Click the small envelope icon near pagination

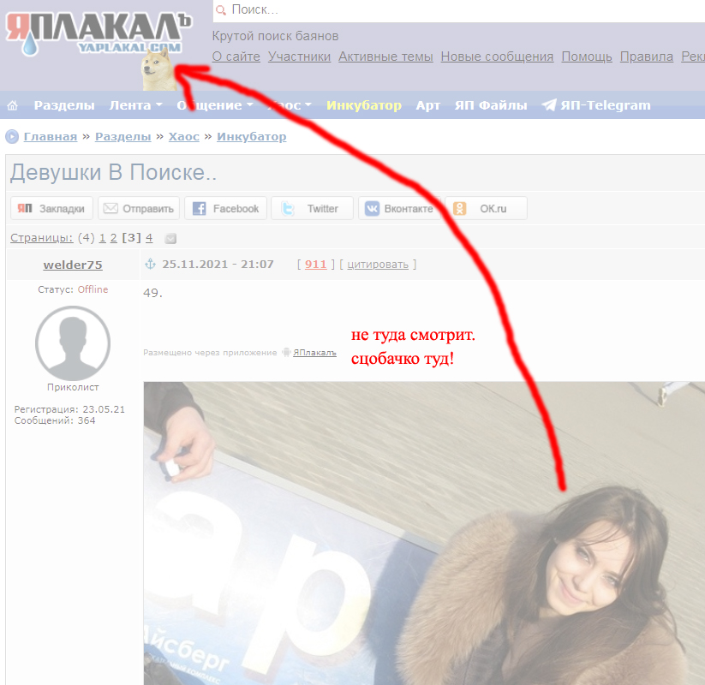pyautogui.click(x=170, y=238)
